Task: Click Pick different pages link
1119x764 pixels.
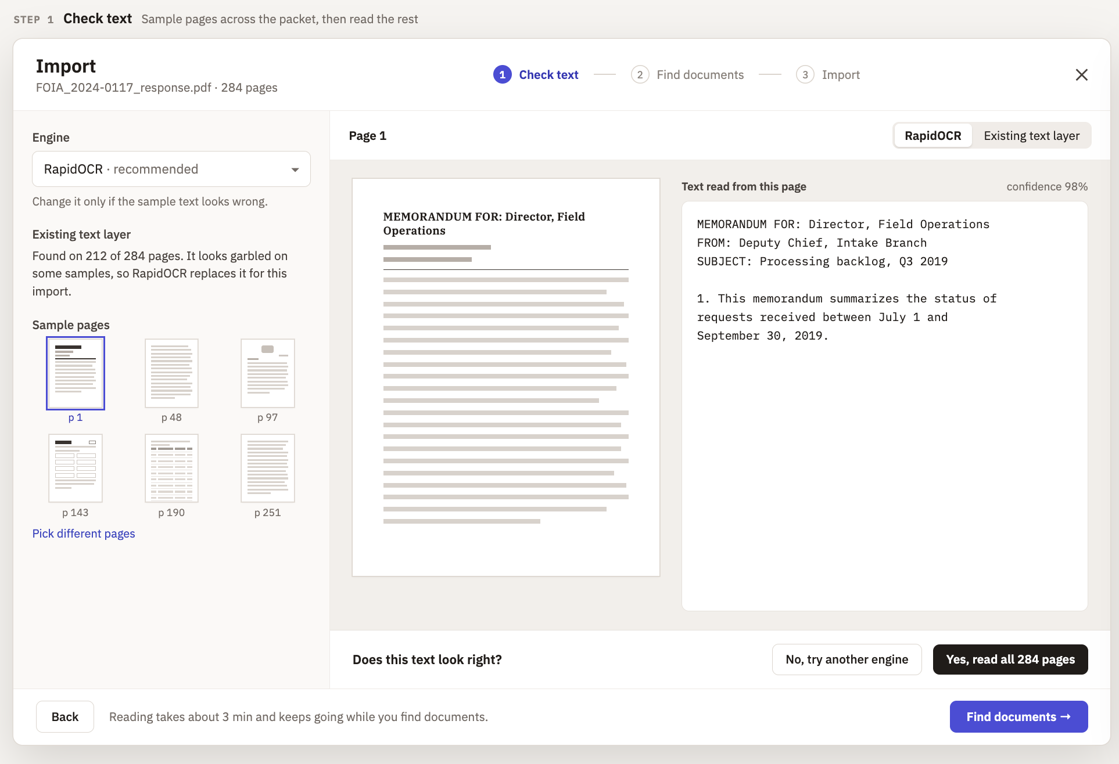Action: point(84,534)
